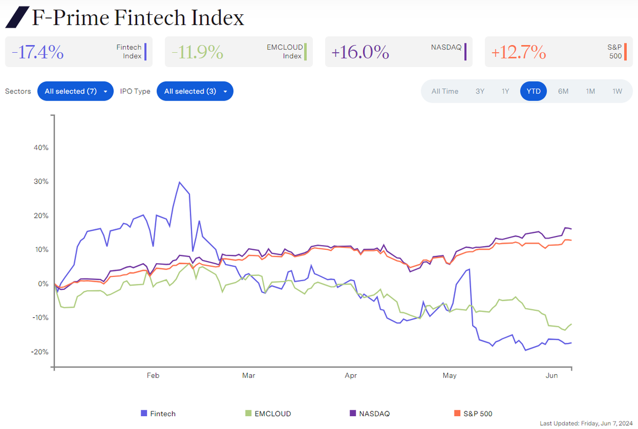Click the orange bar in the S&P 500 card
This screenshot has height=429, width=638.
(x=625, y=52)
